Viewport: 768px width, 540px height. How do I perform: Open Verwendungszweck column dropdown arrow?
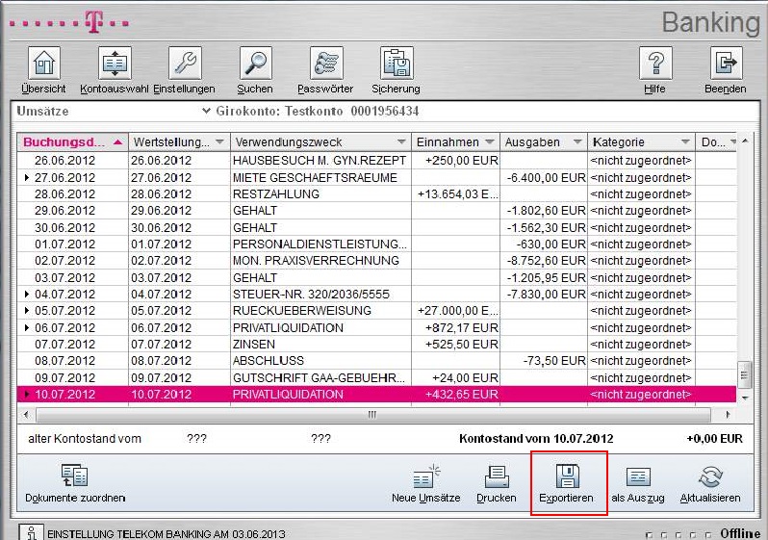coord(401,142)
